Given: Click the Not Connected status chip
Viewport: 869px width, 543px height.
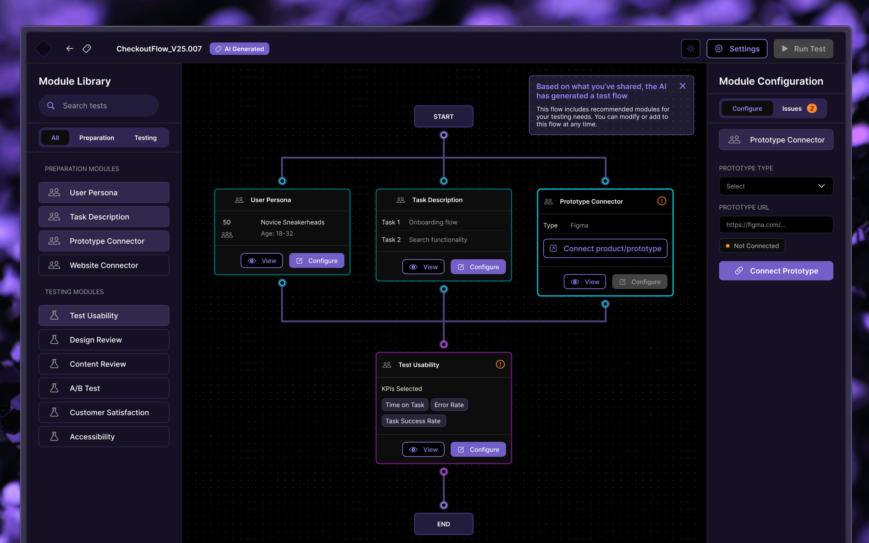Looking at the screenshot, I should pyautogui.click(x=752, y=246).
